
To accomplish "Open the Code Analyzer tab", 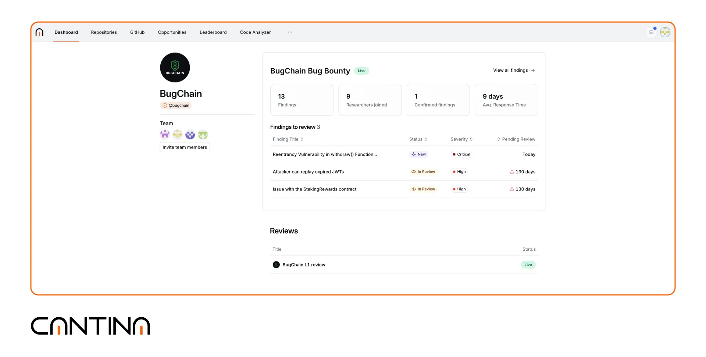I will (x=255, y=32).
